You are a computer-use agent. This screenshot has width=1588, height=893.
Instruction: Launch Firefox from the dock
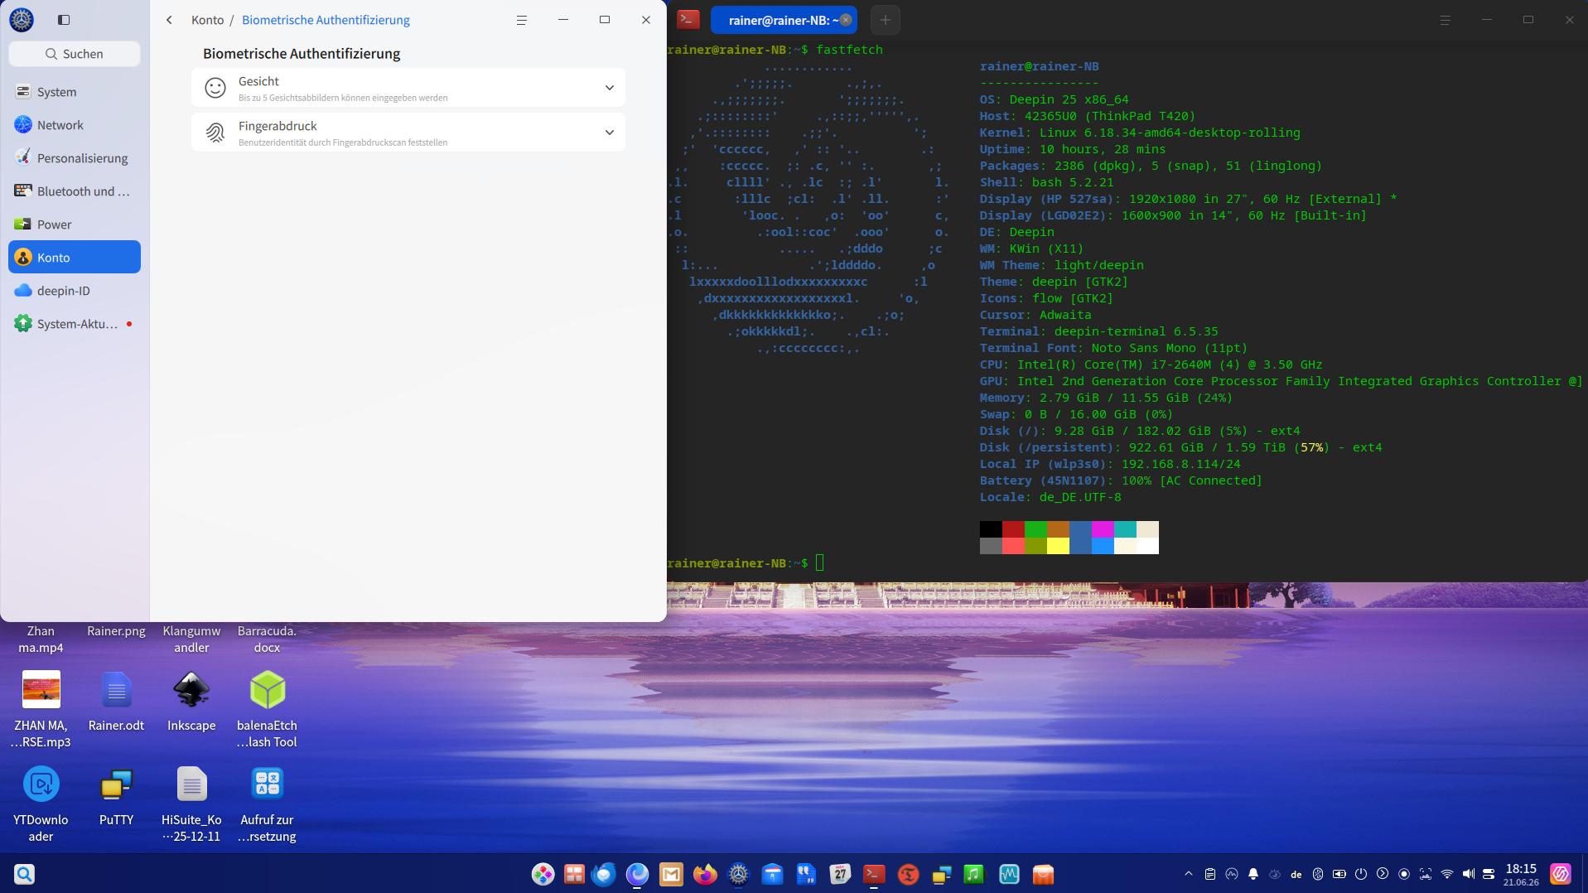705,874
